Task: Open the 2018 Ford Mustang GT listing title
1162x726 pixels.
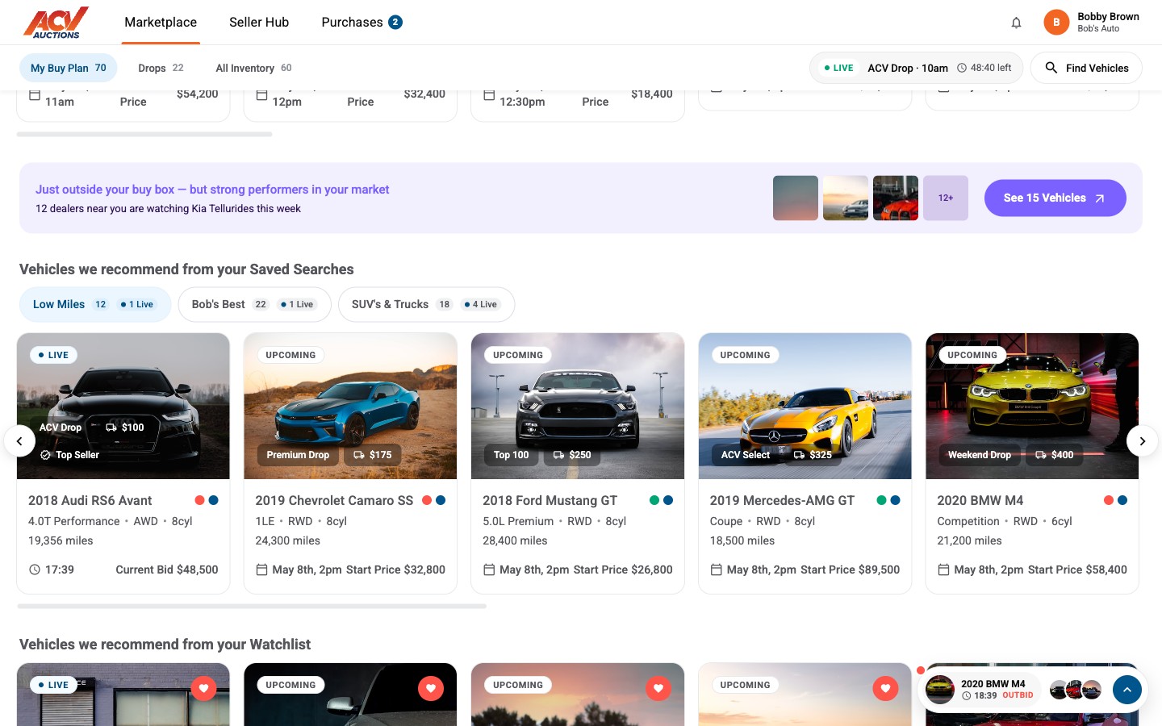Action: click(x=550, y=501)
